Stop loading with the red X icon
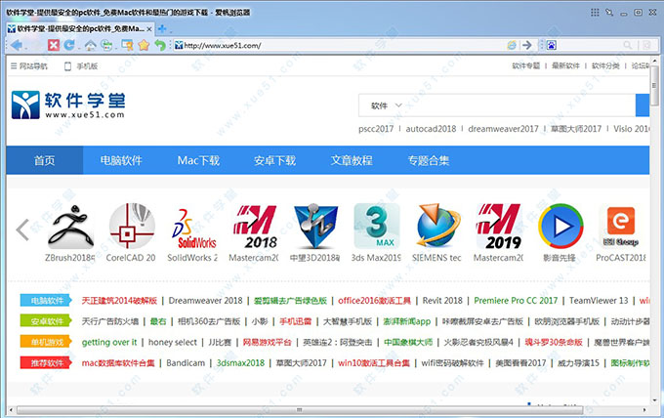The image size is (664, 418). (x=54, y=45)
